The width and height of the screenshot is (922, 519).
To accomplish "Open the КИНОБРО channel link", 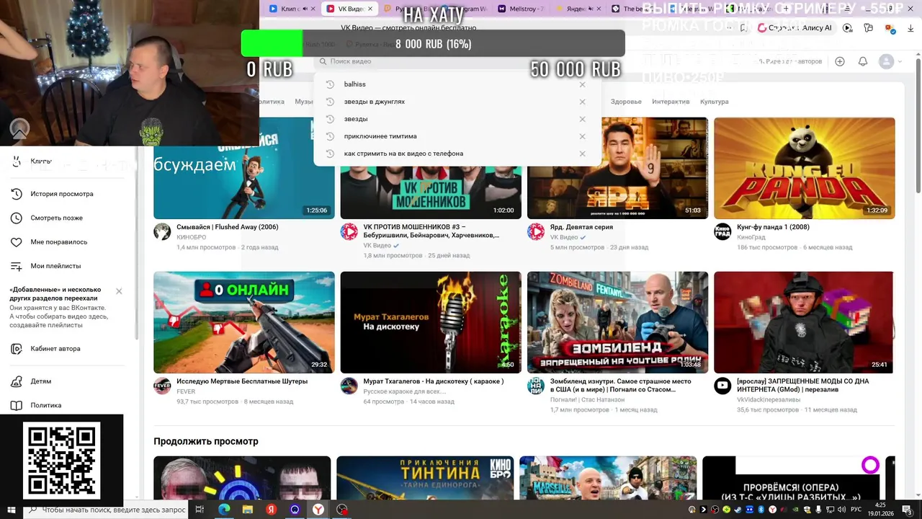I will pos(191,237).
